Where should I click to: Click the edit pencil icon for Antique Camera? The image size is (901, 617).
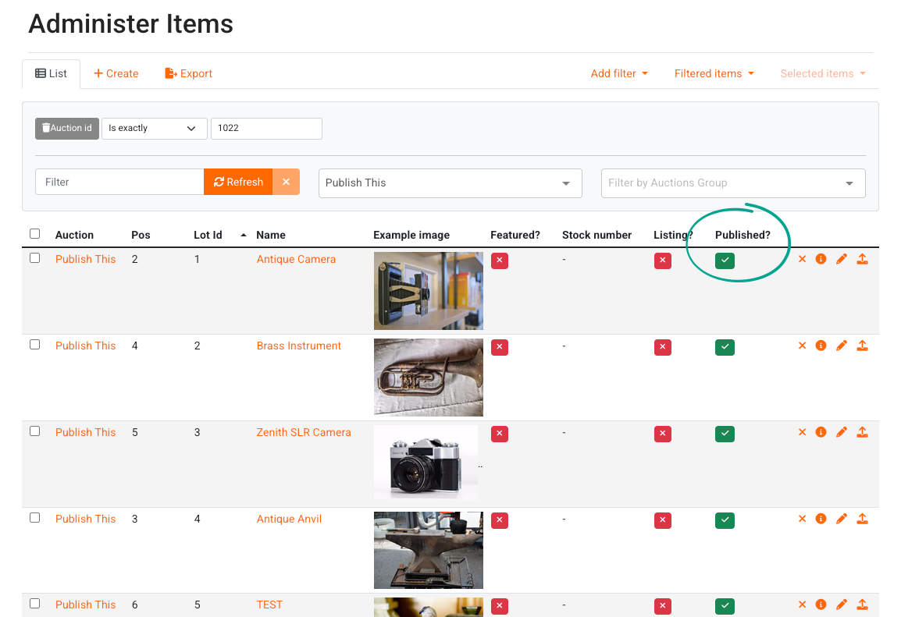pos(841,260)
